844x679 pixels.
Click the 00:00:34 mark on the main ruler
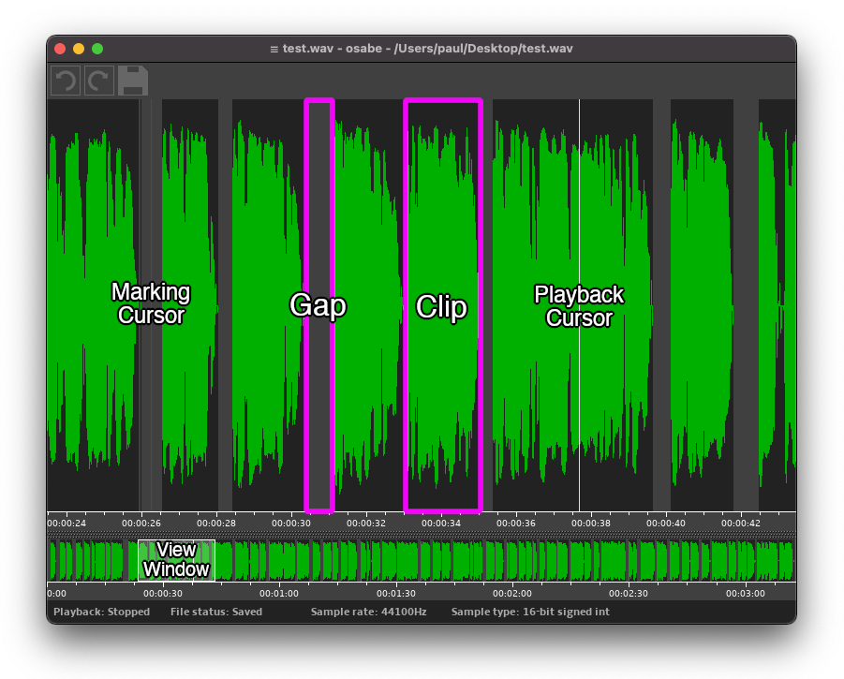441,523
